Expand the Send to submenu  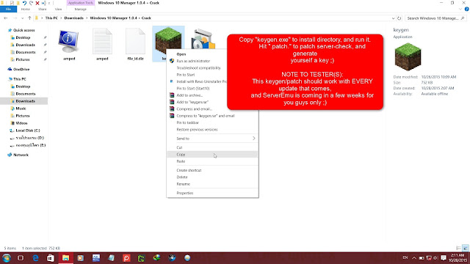pyautogui.click(x=212, y=139)
